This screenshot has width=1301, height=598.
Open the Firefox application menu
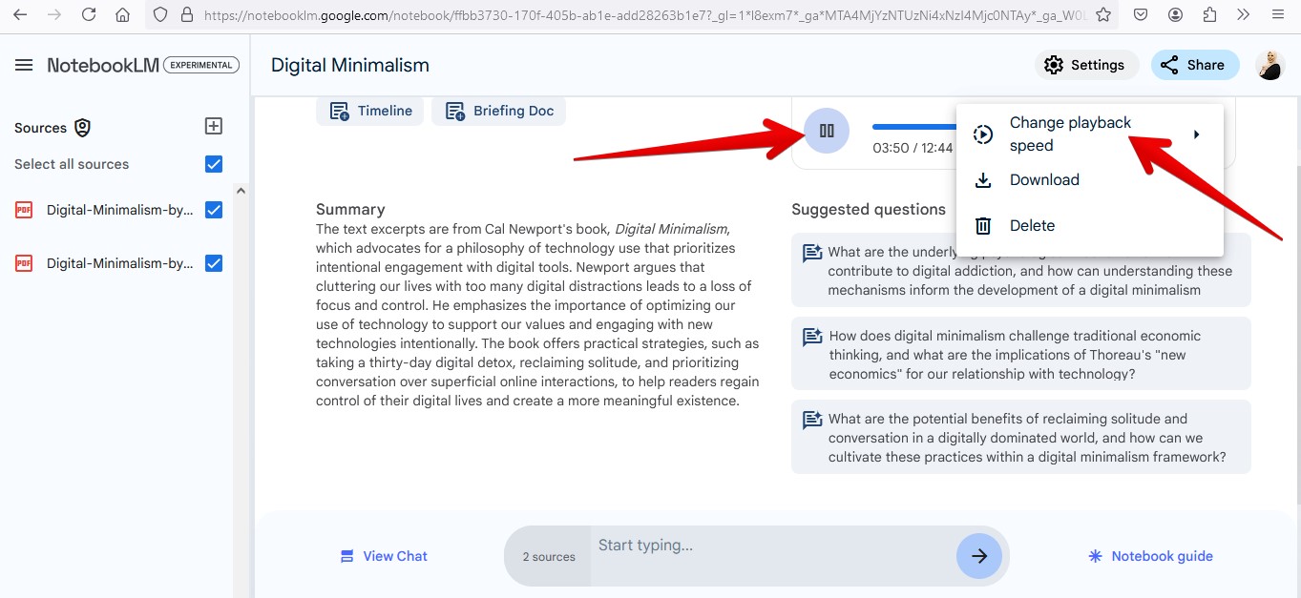click(x=1277, y=15)
